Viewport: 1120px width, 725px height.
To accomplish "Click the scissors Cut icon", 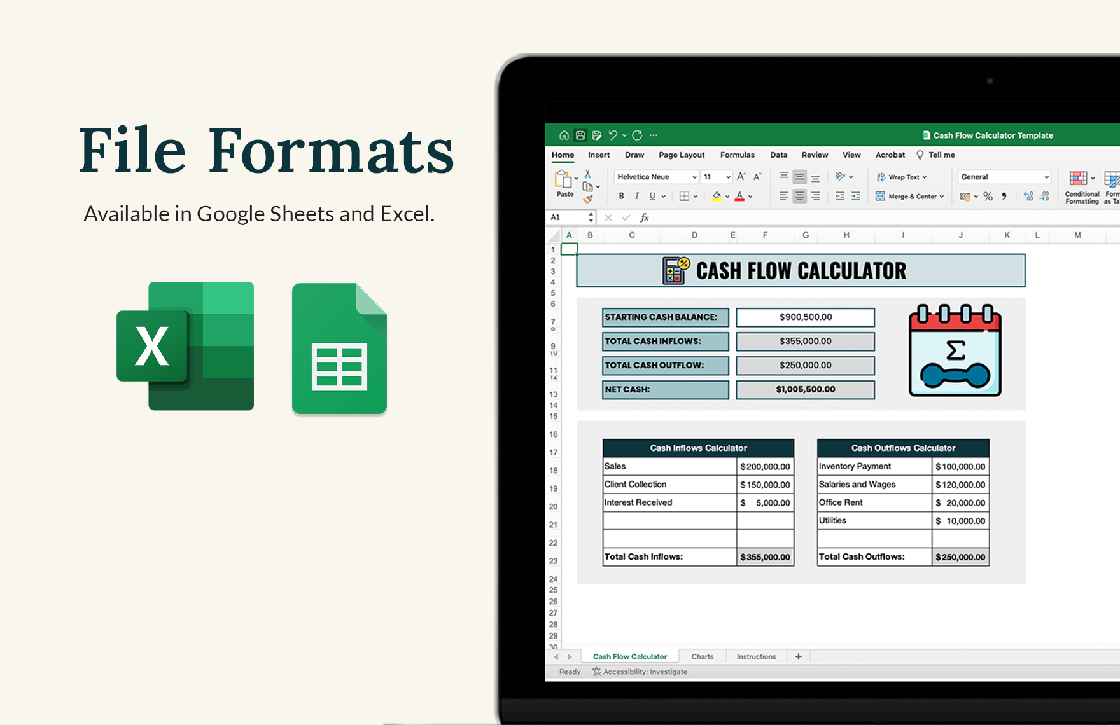I will click(x=589, y=172).
